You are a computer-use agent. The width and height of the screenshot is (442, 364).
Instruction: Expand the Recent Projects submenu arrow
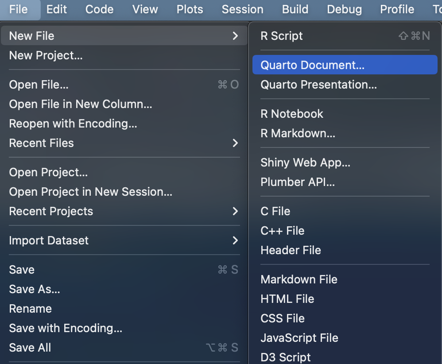tap(235, 211)
